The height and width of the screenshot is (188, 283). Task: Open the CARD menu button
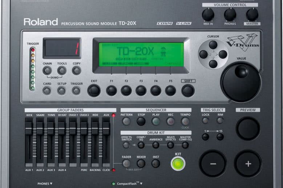47,91
